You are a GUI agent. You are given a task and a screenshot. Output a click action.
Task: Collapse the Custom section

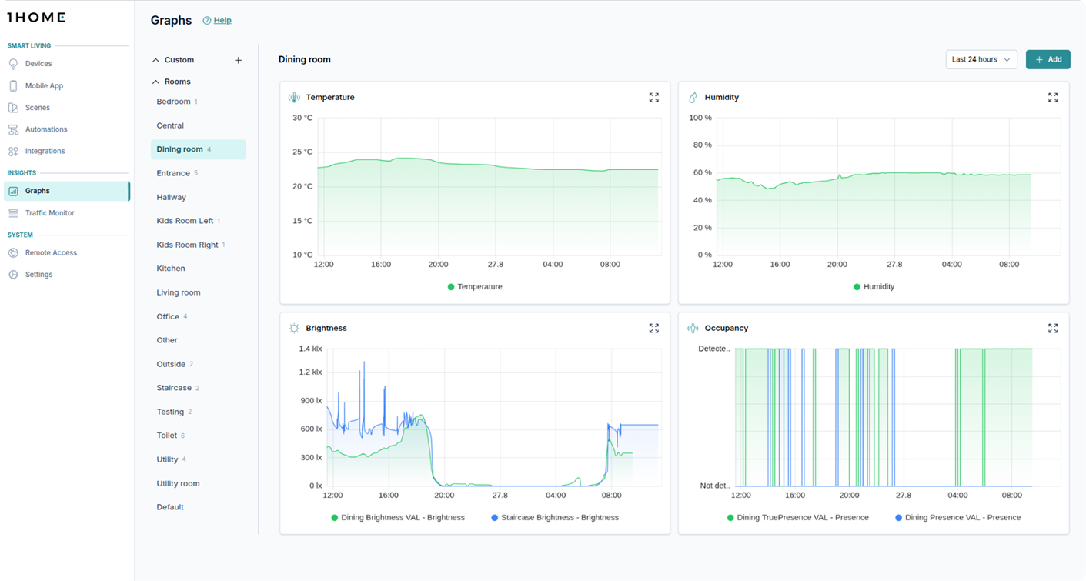(x=156, y=59)
